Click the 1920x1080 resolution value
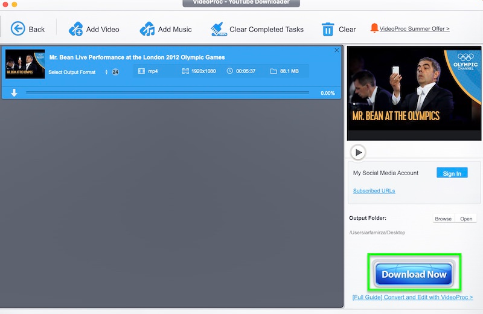The width and height of the screenshot is (483, 314). (203, 71)
